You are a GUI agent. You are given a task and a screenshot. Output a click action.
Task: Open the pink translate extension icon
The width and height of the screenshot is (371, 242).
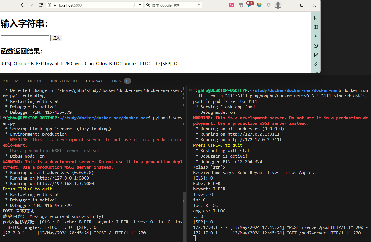pyautogui.click(x=231, y=5)
